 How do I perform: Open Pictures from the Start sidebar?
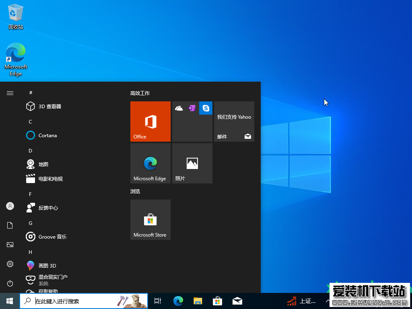pyautogui.click(x=10, y=245)
